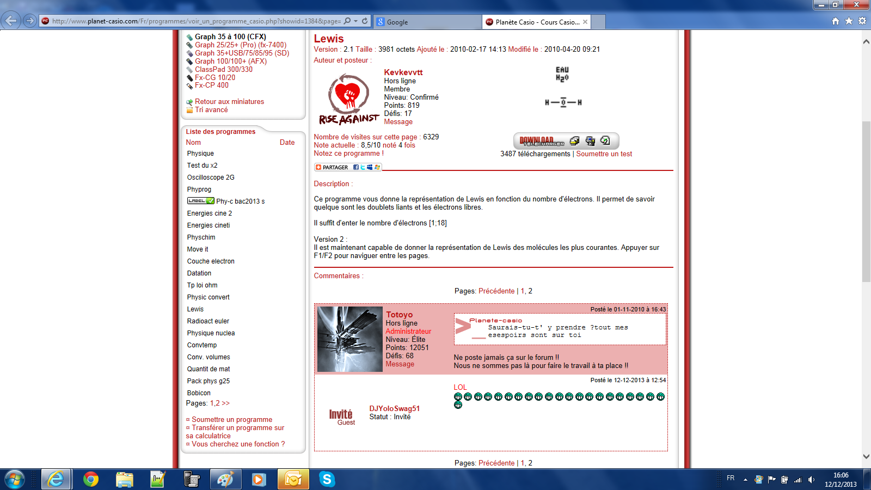This screenshot has height=490, width=871.
Task: Open Graph 35+USB/75/85/95 (SD) category
Action: point(242,53)
